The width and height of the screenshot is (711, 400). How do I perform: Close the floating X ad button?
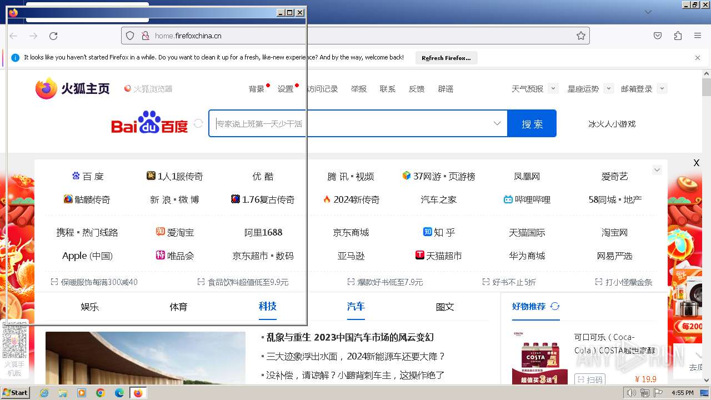click(x=696, y=163)
